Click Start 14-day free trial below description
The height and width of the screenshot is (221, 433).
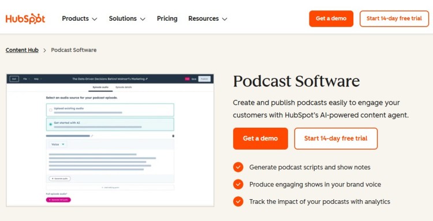336,139
